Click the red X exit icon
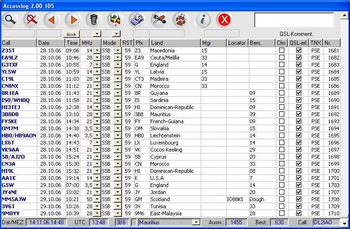 pos(224,19)
